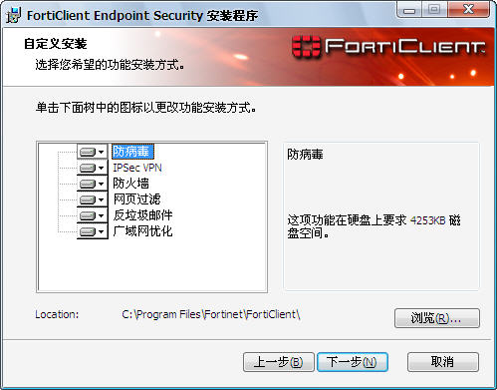Select the 防火墙 tree item
Screen dimensions: 497x390
tap(130, 184)
